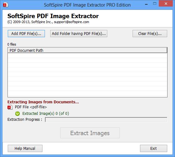Start extraction with Extract Images button
The image size is (175, 157).
point(90,133)
